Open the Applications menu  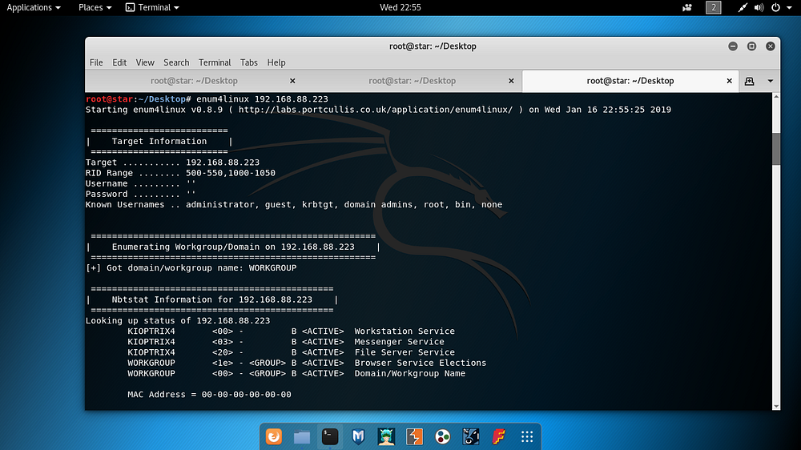point(33,7)
